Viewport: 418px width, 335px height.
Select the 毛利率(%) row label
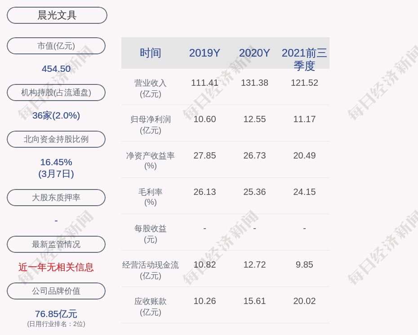point(150,197)
